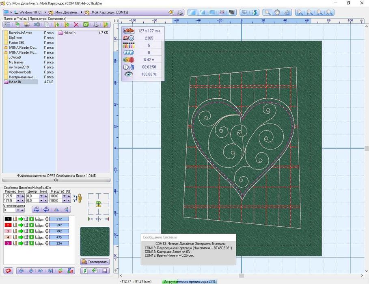The height and width of the screenshot is (284, 369).
Task: Toggle green stop marker for color 2
Action: click(31, 225)
